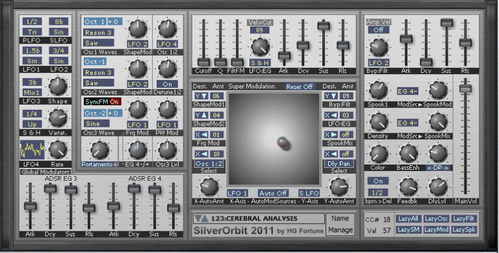Toggle Reset Off in Super Modulation
Image resolution: width=499 pixels, height=253 pixels.
coord(299,87)
